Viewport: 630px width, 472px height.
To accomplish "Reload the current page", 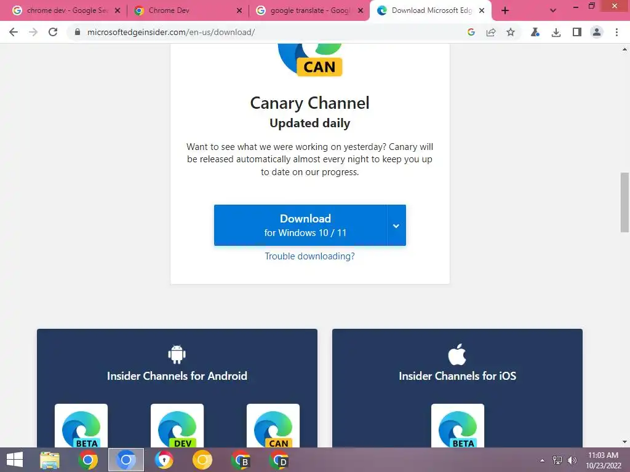I will click(53, 32).
